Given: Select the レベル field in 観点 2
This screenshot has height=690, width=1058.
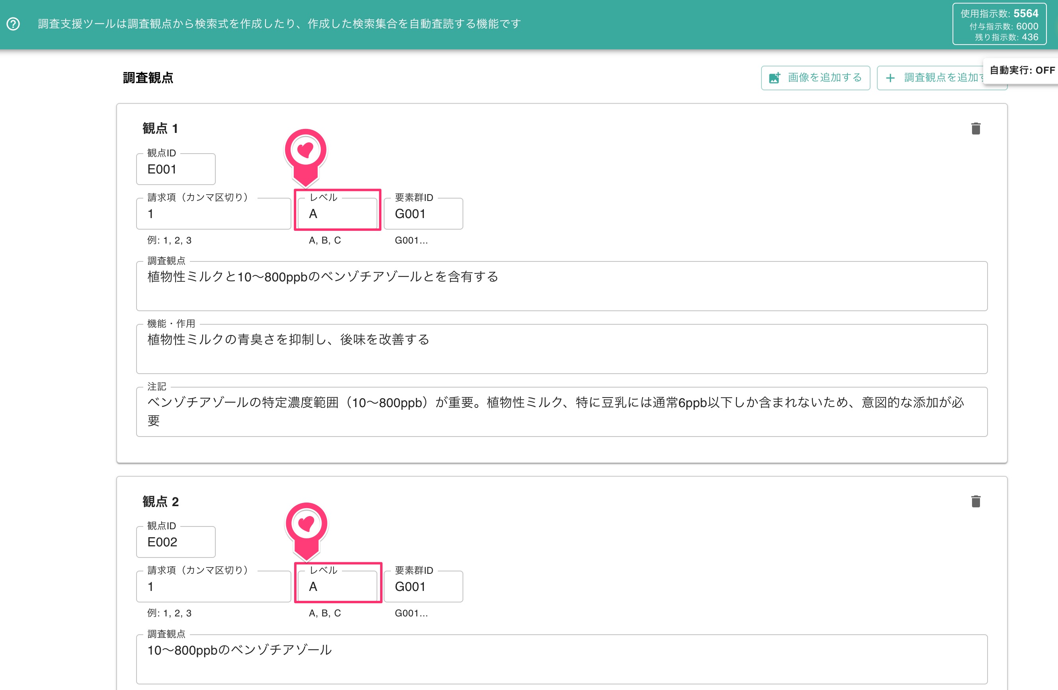Looking at the screenshot, I should [x=338, y=587].
